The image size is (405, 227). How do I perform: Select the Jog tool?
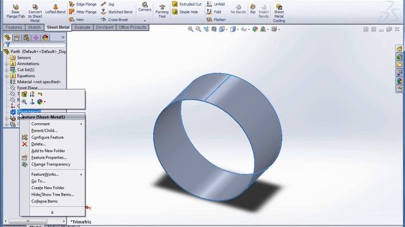click(x=108, y=4)
